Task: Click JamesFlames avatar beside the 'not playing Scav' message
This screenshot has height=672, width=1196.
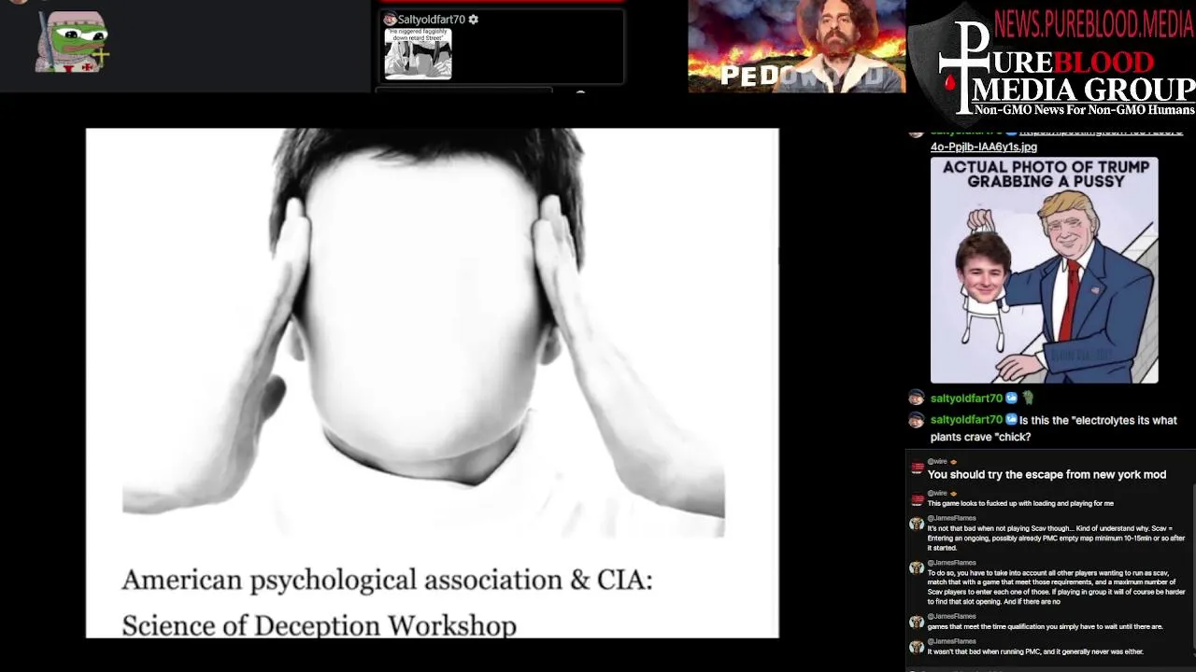Action: tap(917, 524)
